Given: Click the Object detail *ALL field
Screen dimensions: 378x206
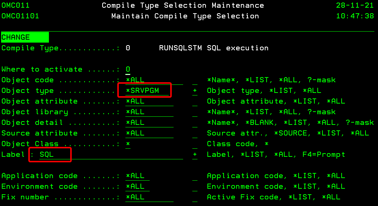Looking at the screenshot, I should 149,123.
